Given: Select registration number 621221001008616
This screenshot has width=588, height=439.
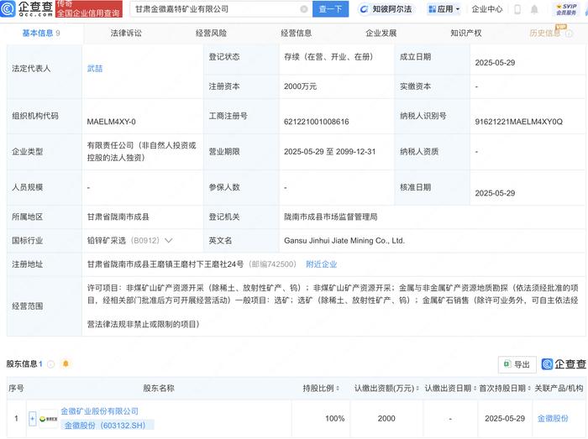Looking at the screenshot, I should pos(316,122).
